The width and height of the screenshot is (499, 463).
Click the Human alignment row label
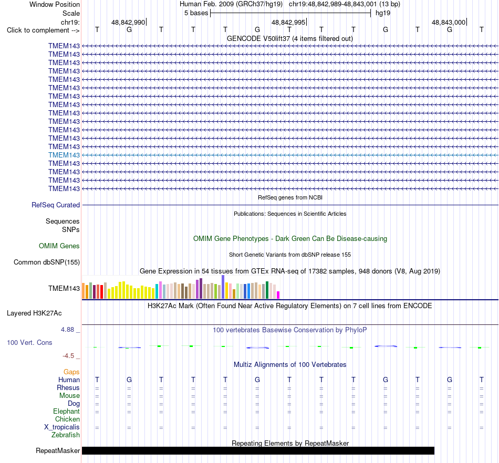[69, 380]
